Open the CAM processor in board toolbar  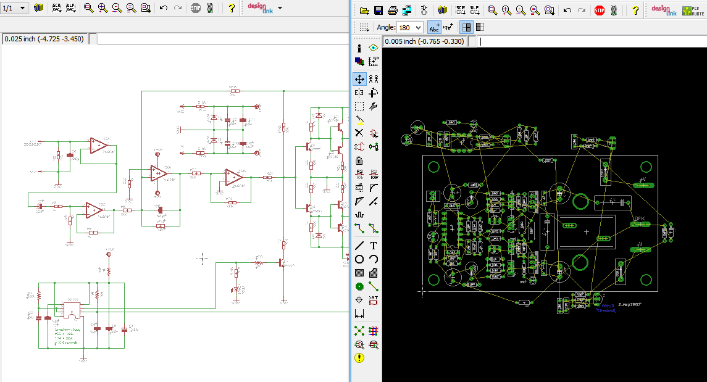407,10
